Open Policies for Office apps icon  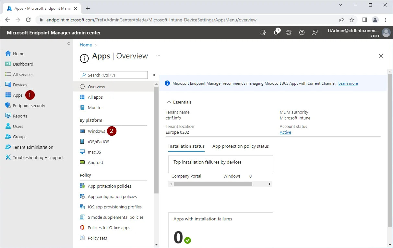(82, 228)
